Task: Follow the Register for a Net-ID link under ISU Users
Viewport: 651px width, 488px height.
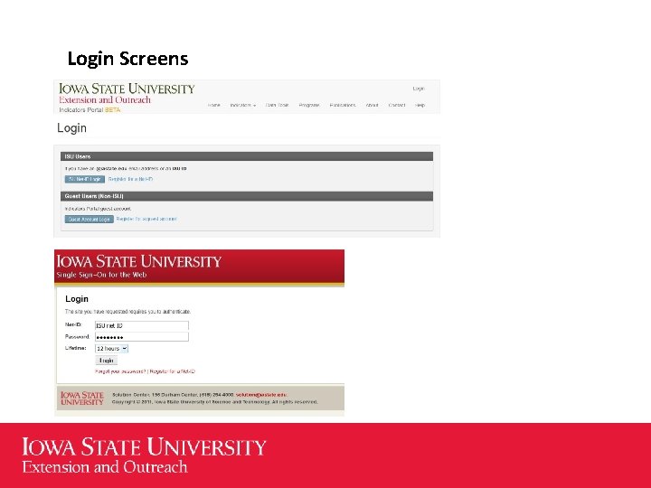Action: tap(130, 179)
